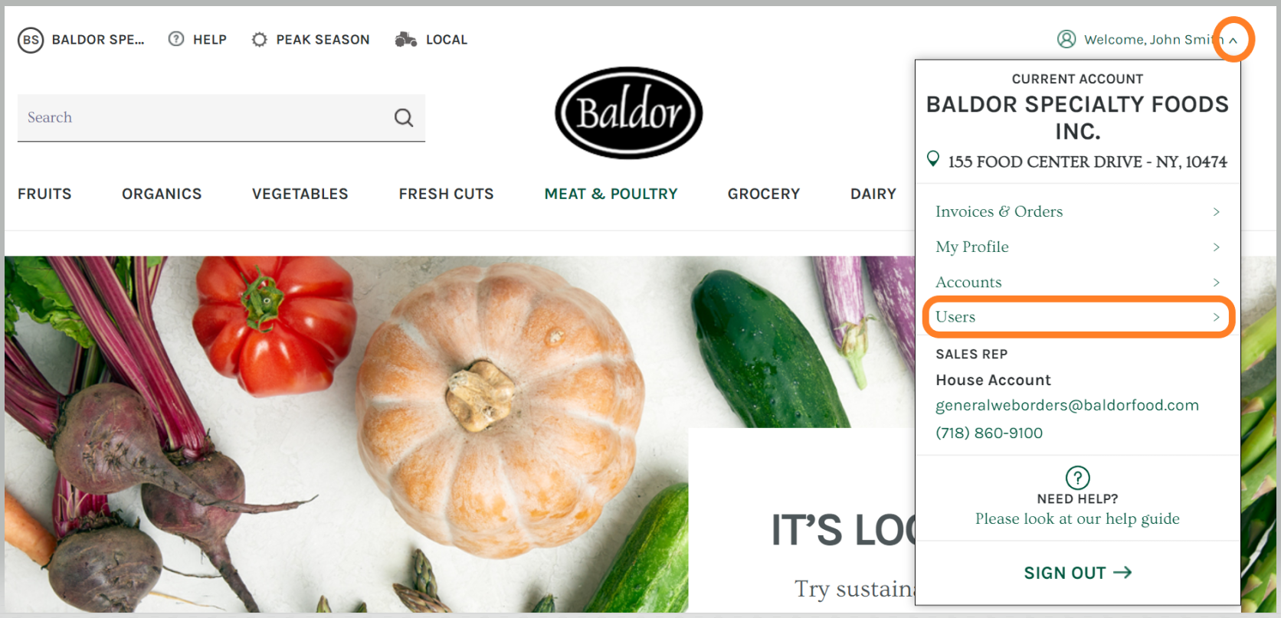
Task: Open Help via question mark icon
Action: [x=176, y=39]
